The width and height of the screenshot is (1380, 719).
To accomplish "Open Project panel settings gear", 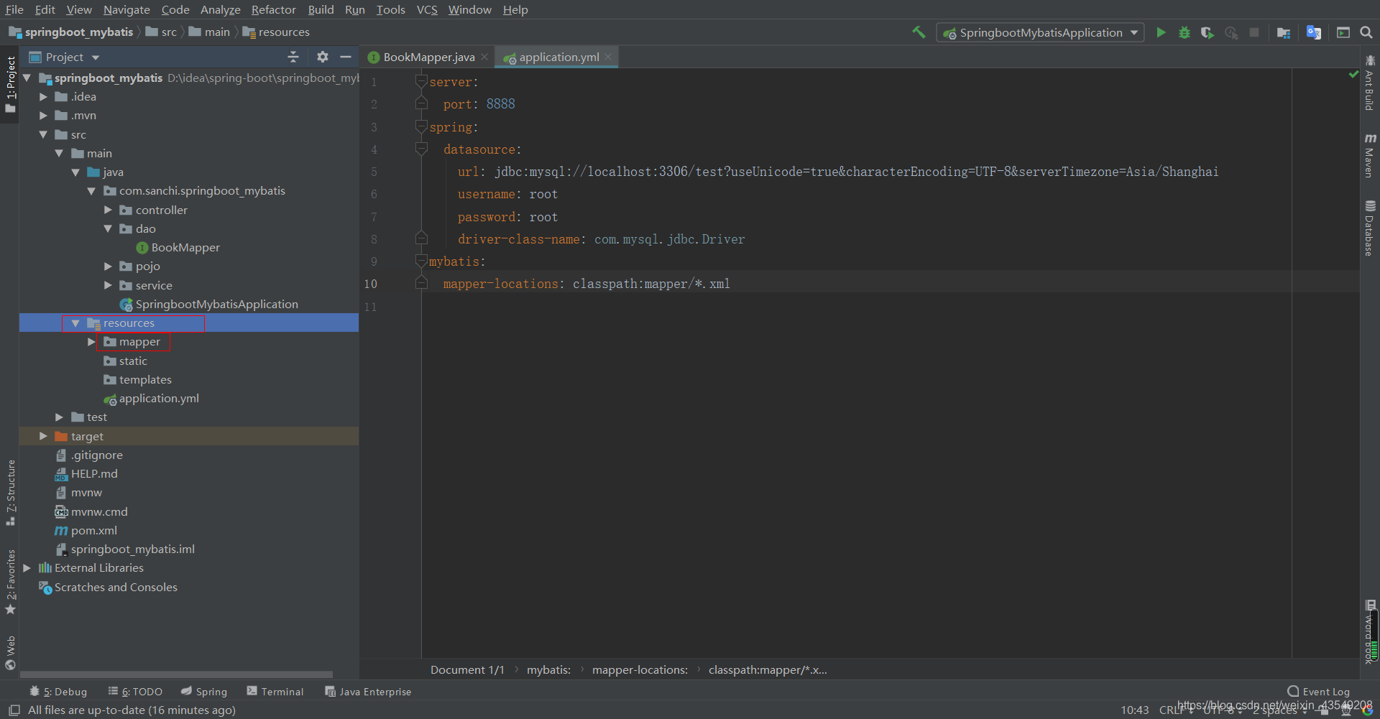I will pos(323,57).
